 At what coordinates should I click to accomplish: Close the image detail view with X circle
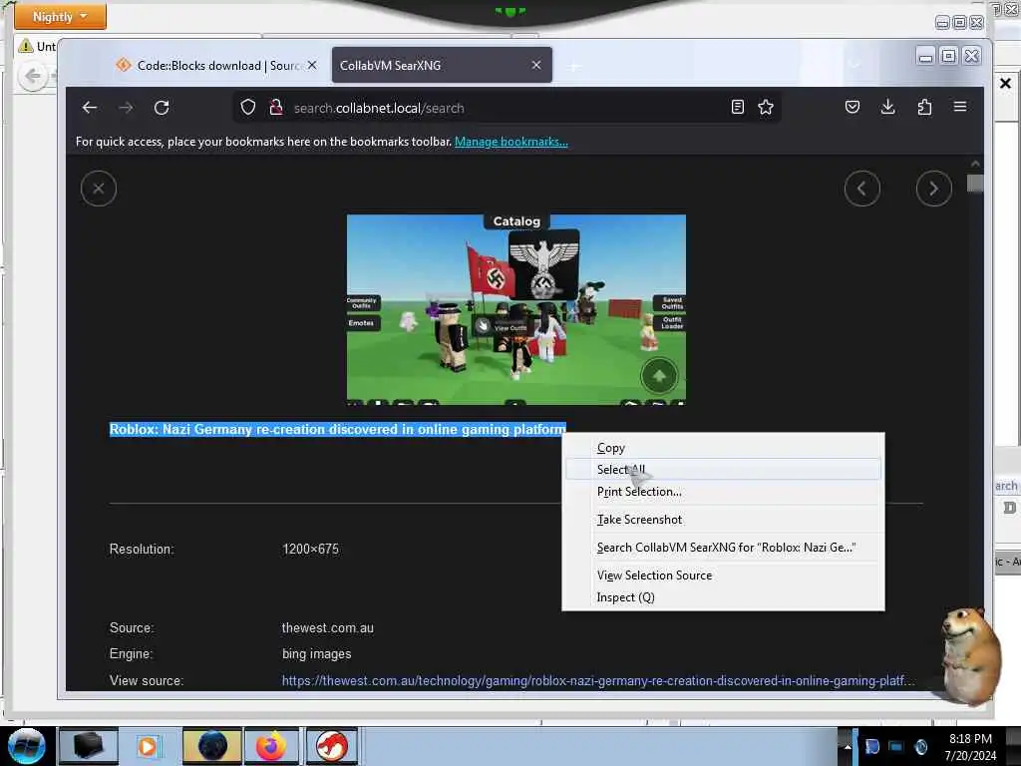coord(99,189)
